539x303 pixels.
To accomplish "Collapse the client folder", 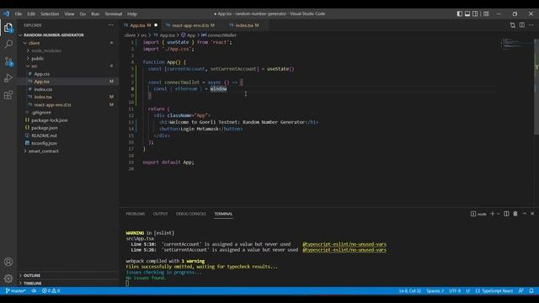I will pyautogui.click(x=34, y=43).
